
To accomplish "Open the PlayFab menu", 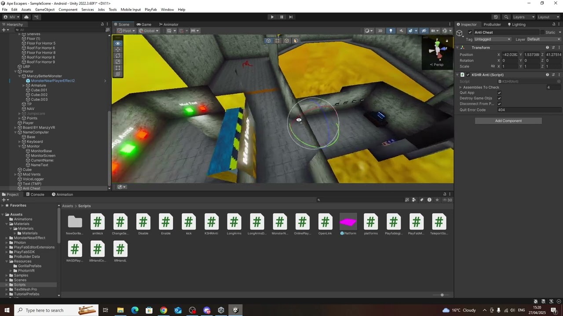I will 151,10.
